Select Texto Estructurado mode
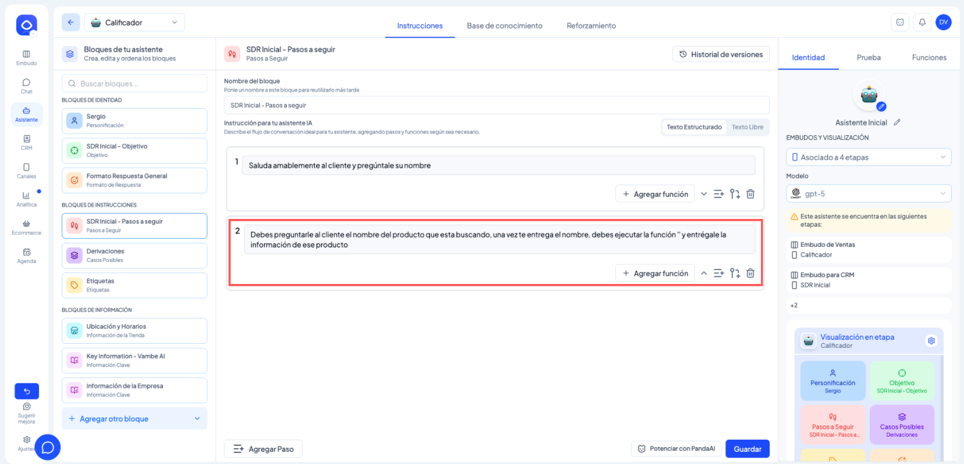This screenshot has height=464, width=964. coord(694,127)
